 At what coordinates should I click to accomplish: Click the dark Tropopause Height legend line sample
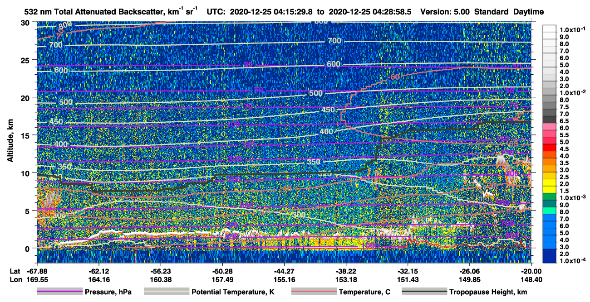424,292
